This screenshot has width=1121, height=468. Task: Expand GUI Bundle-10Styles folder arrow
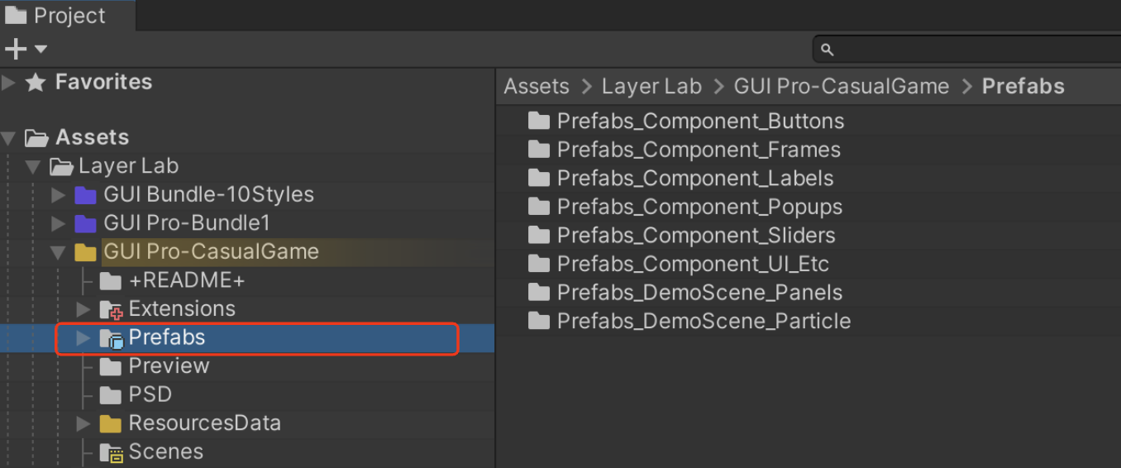(x=58, y=195)
